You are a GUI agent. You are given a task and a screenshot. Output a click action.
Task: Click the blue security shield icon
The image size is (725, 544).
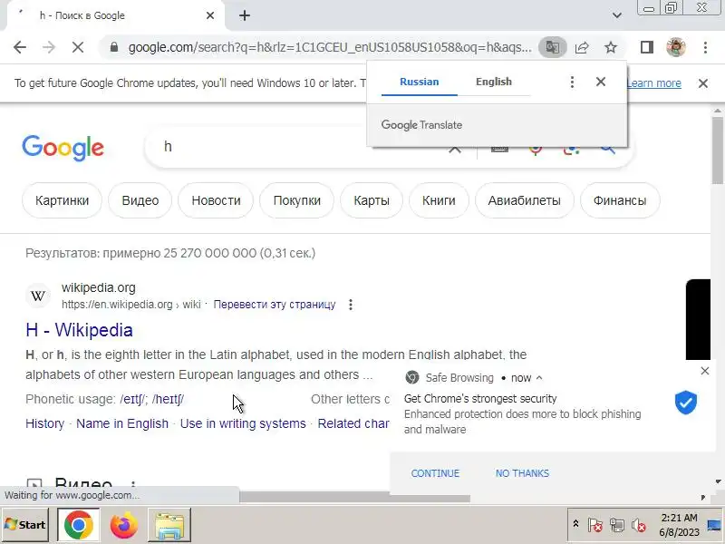tap(686, 402)
